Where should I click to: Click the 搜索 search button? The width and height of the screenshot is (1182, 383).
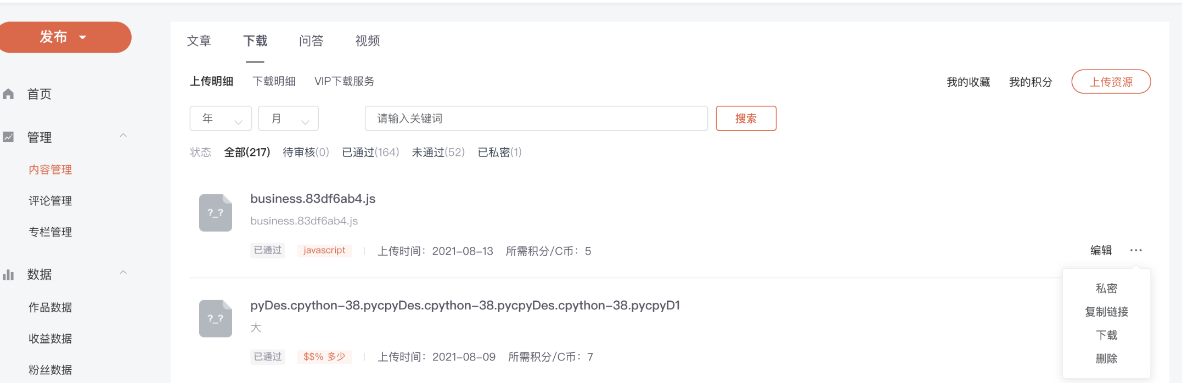coord(746,119)
